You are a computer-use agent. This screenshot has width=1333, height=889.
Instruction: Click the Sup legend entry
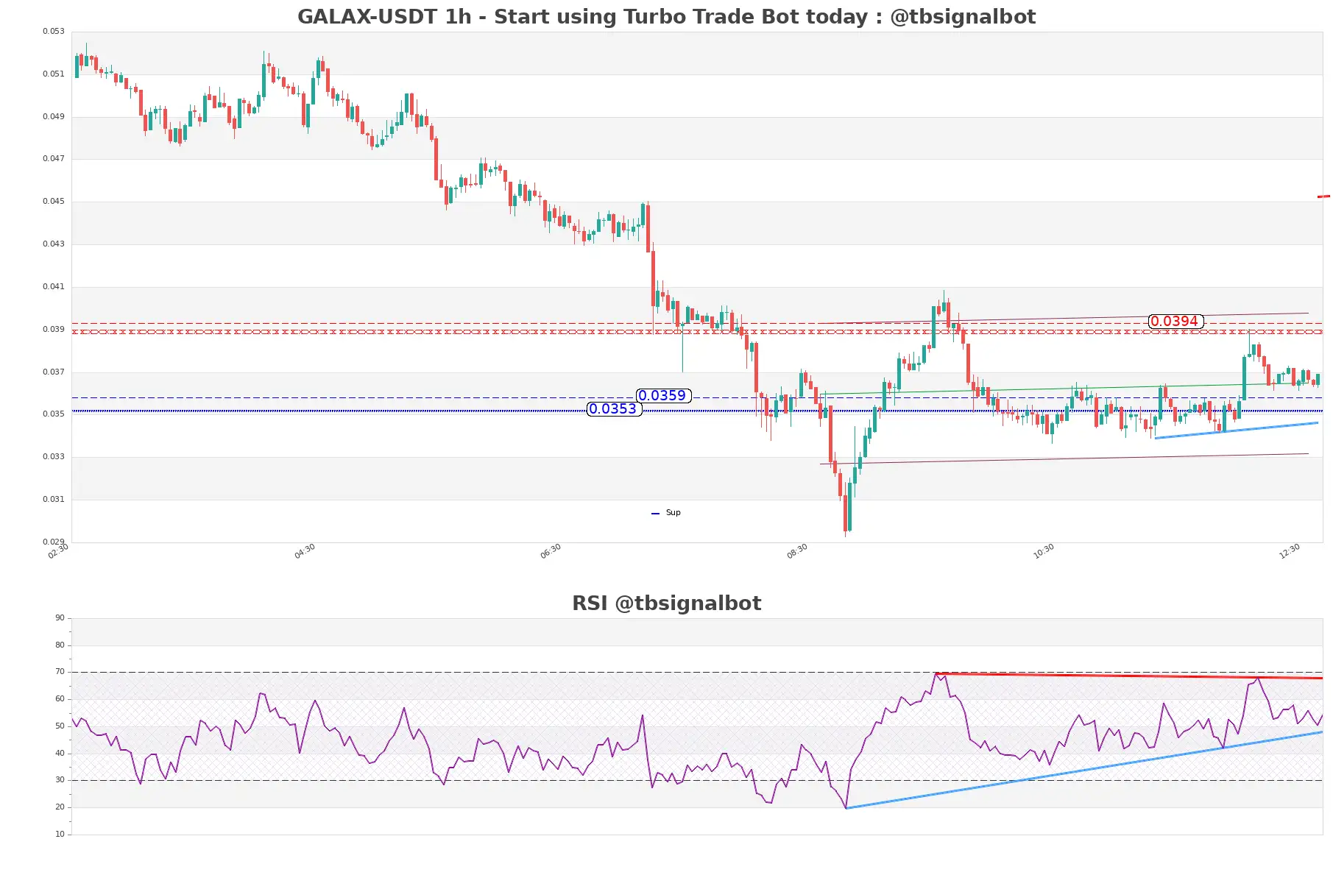666,513
